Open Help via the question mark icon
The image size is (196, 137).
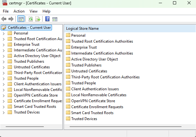pos(47,19)
